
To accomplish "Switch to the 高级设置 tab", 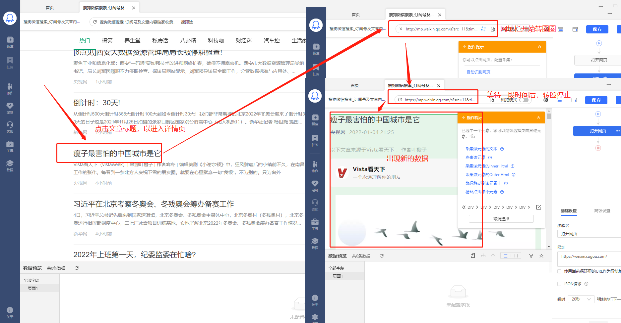I will 602,211.
